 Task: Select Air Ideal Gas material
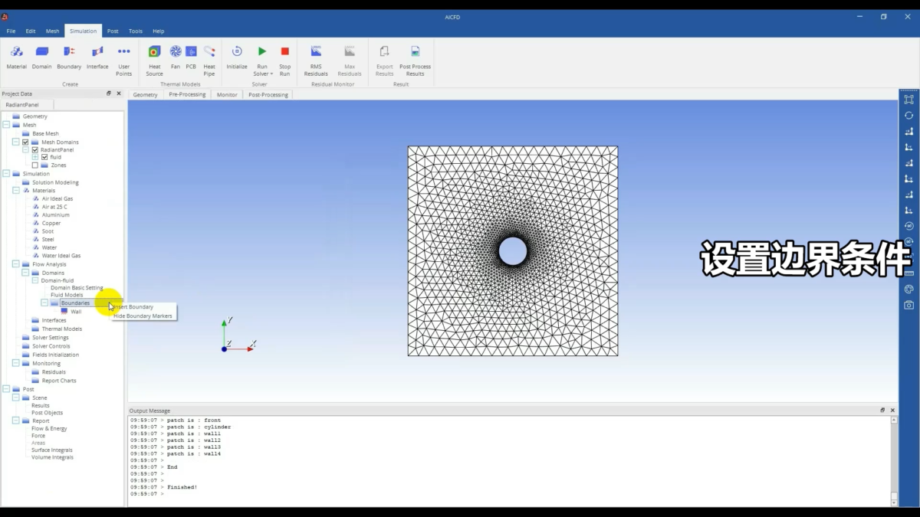[x=58, y=198]
